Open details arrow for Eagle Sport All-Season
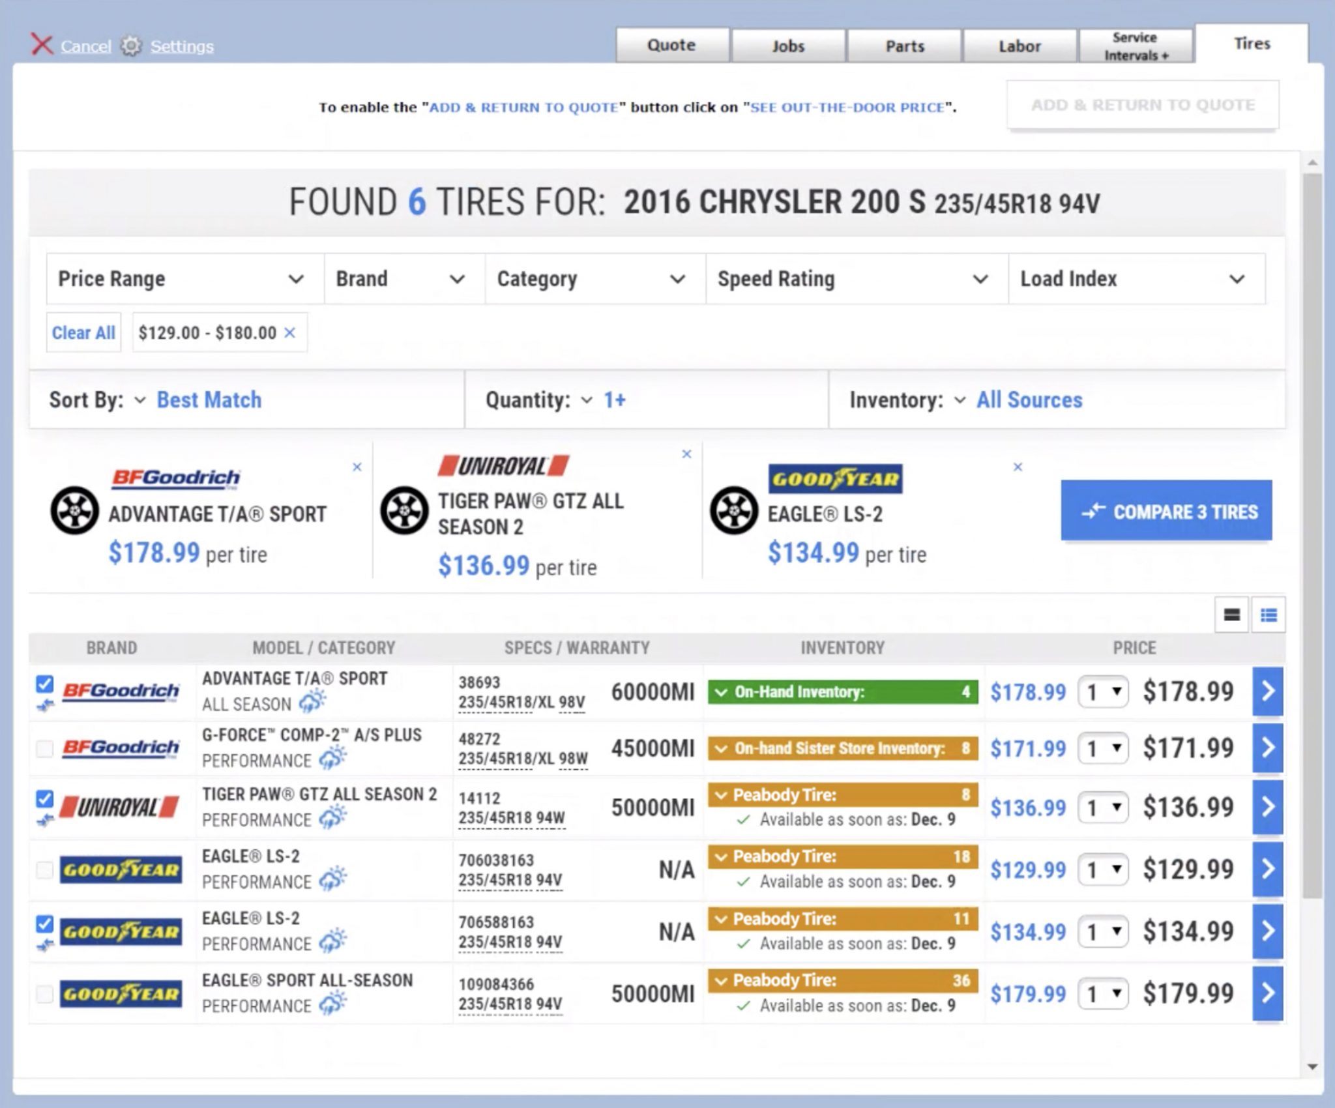 click(1267, 993)
